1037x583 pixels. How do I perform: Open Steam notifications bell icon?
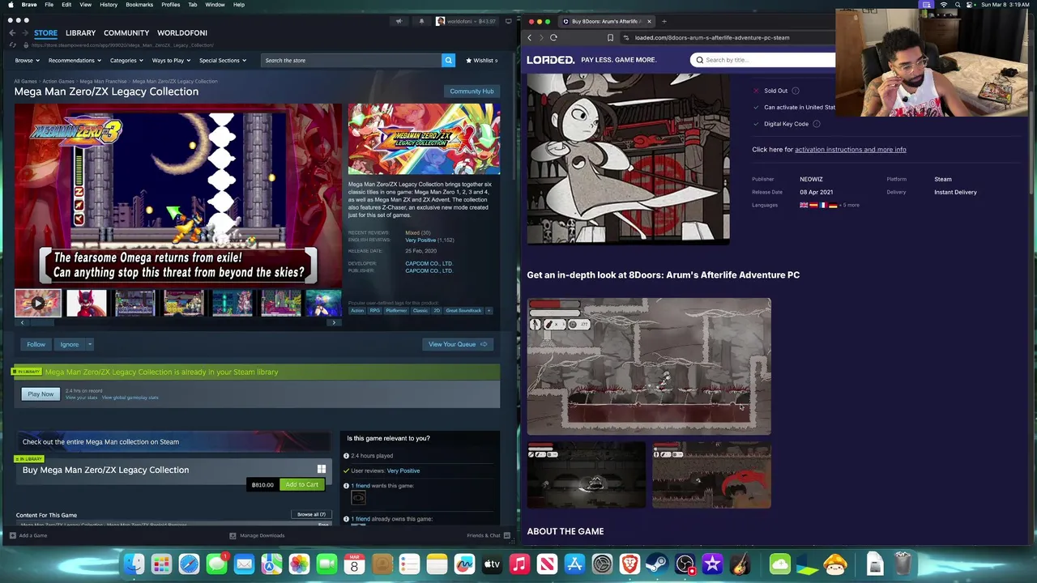tap(421, 21)
